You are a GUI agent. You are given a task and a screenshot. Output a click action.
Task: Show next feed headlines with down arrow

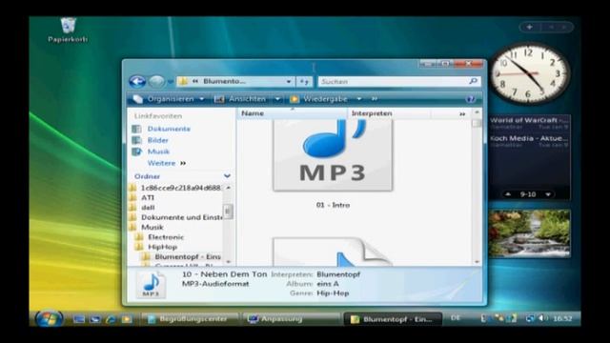[x=548, y=194]
